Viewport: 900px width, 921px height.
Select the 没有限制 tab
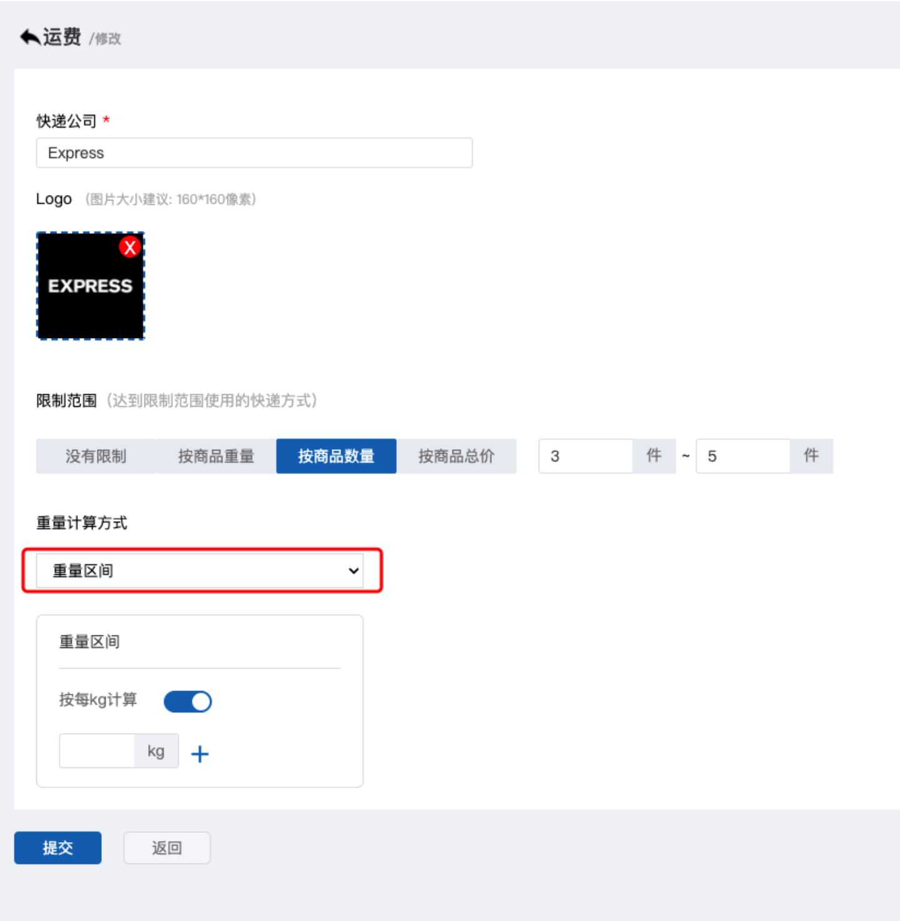tap(96, 456)
